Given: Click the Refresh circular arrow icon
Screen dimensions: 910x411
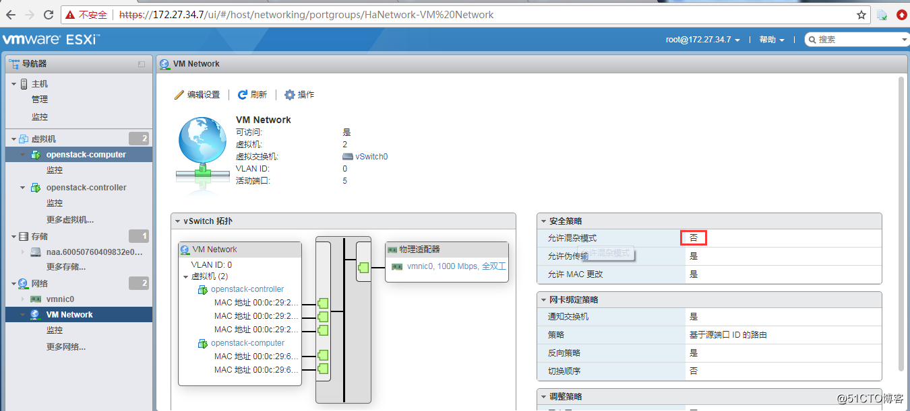Looking at the screenshot, I should click(243, 95).
